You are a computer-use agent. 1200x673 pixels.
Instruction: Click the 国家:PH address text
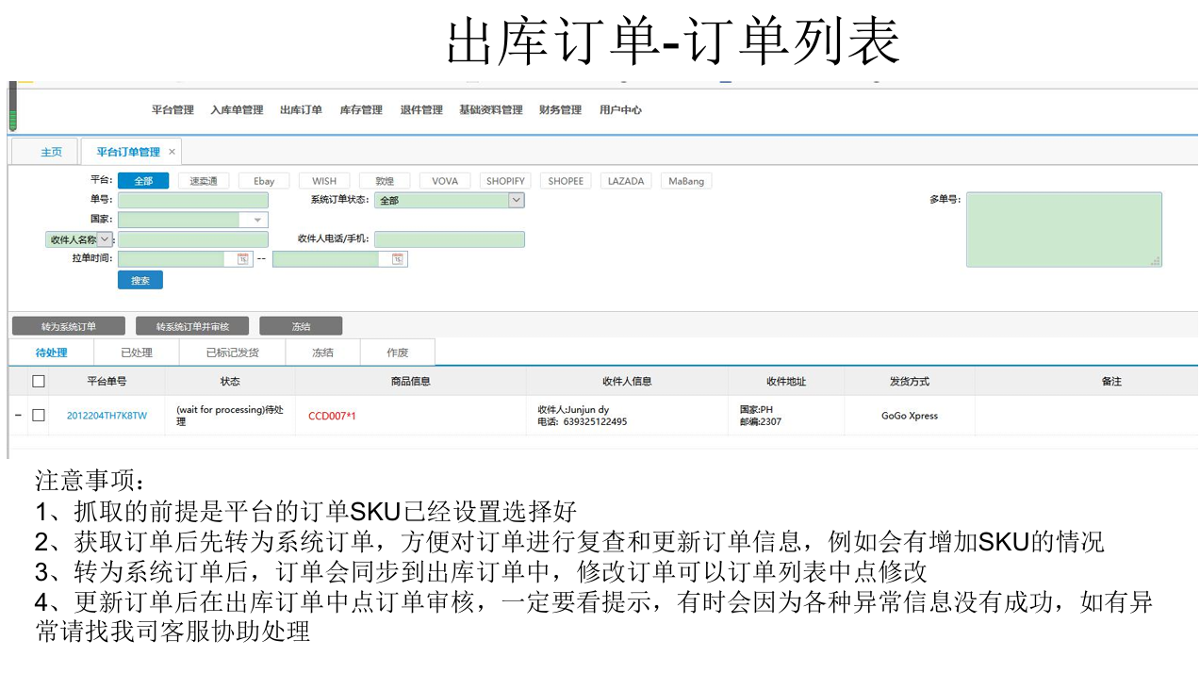click(x=756, y=410)
